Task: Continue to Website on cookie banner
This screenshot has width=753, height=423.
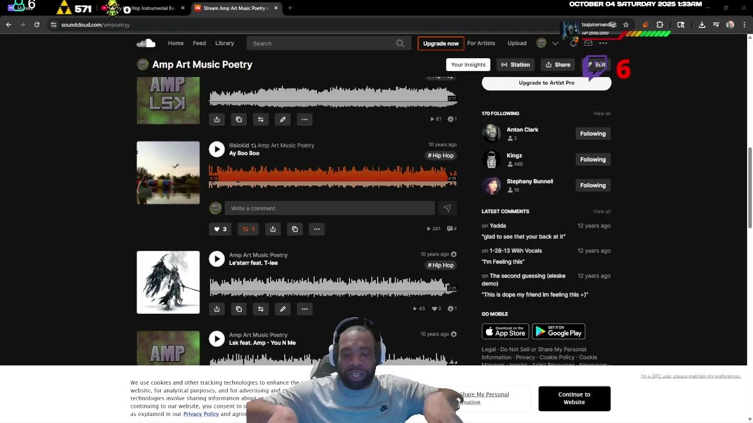Action: [x=574, y=398]
